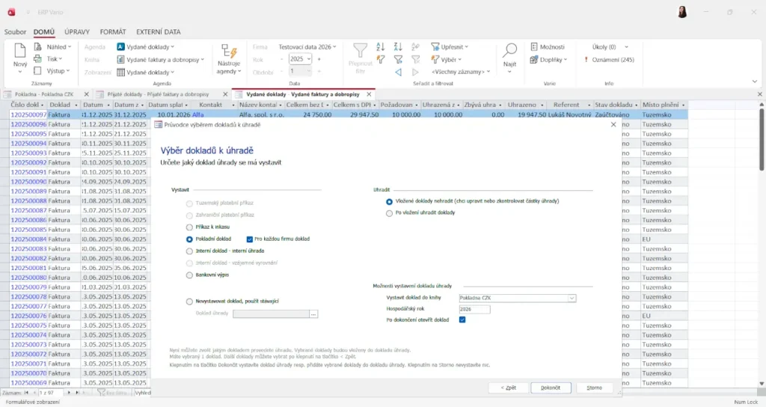Click the Dokončit button

click(x=551, y=388)
